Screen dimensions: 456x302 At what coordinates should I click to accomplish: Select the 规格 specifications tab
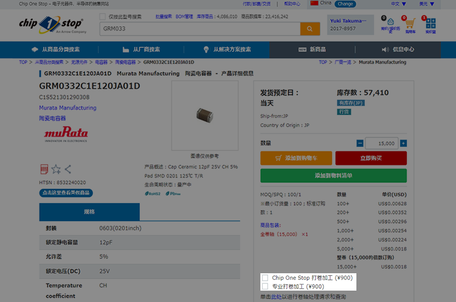89,212
